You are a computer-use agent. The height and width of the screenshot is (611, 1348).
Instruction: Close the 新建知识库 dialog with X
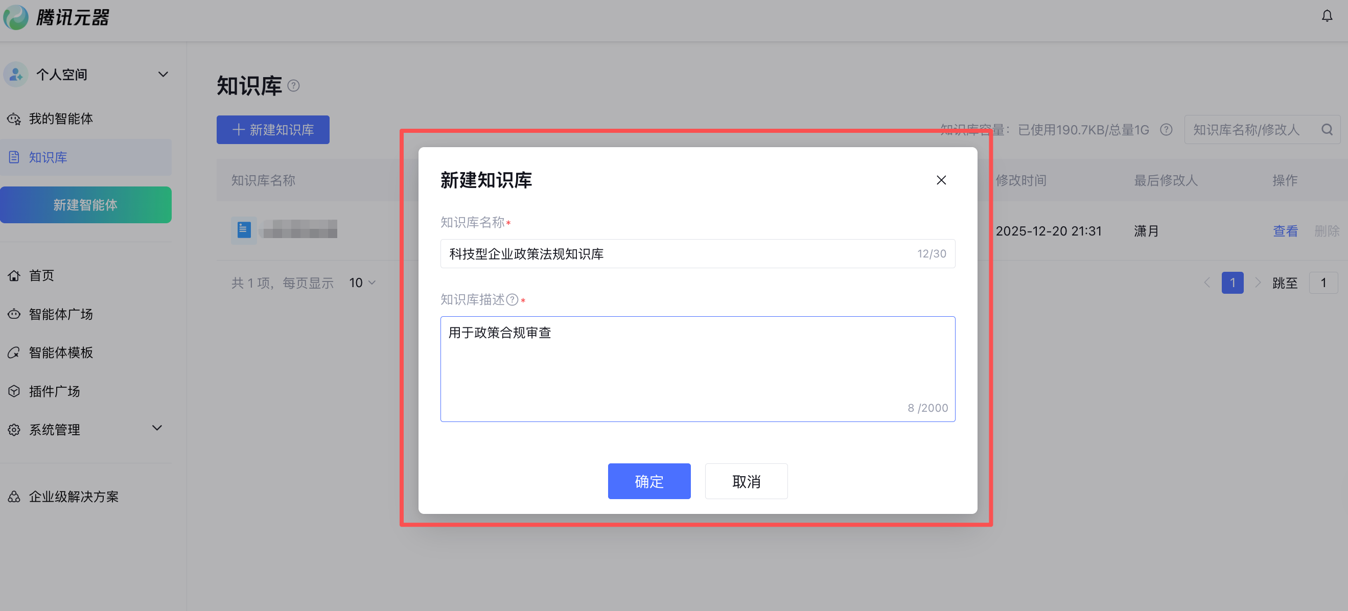point(941,180)
